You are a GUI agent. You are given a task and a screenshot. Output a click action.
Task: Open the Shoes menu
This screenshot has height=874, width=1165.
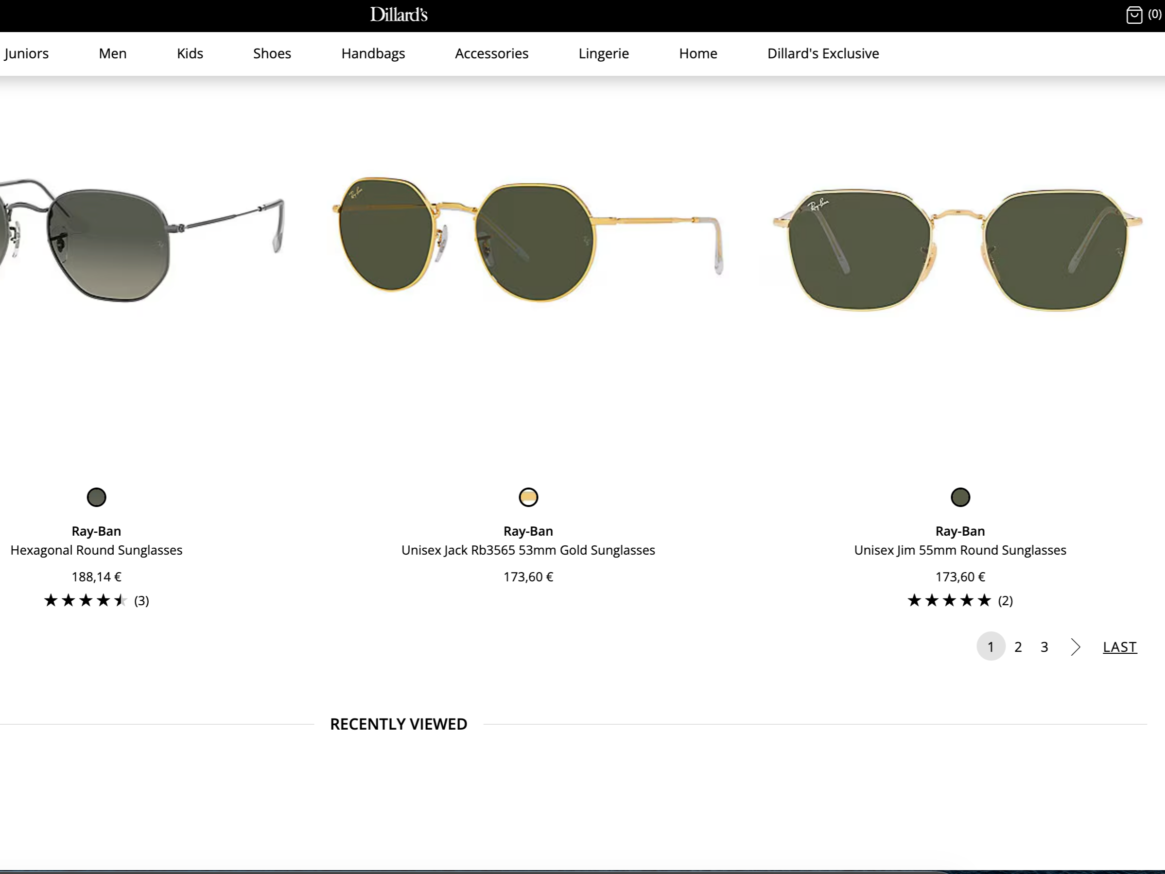pyautogui.click(x=272, y=53)
